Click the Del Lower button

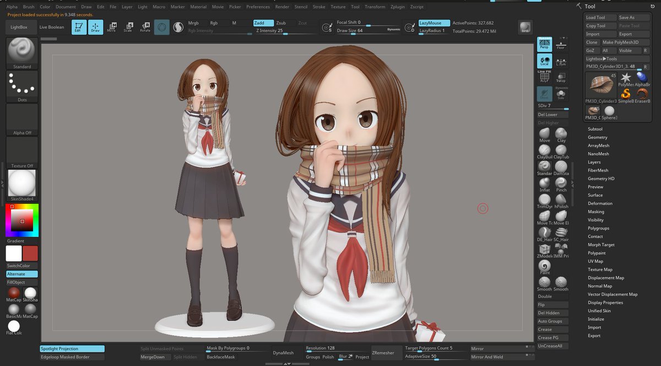[552, 115]
